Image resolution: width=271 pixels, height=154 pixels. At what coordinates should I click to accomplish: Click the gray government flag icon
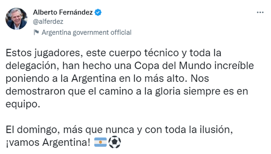[x=36, y=32]
